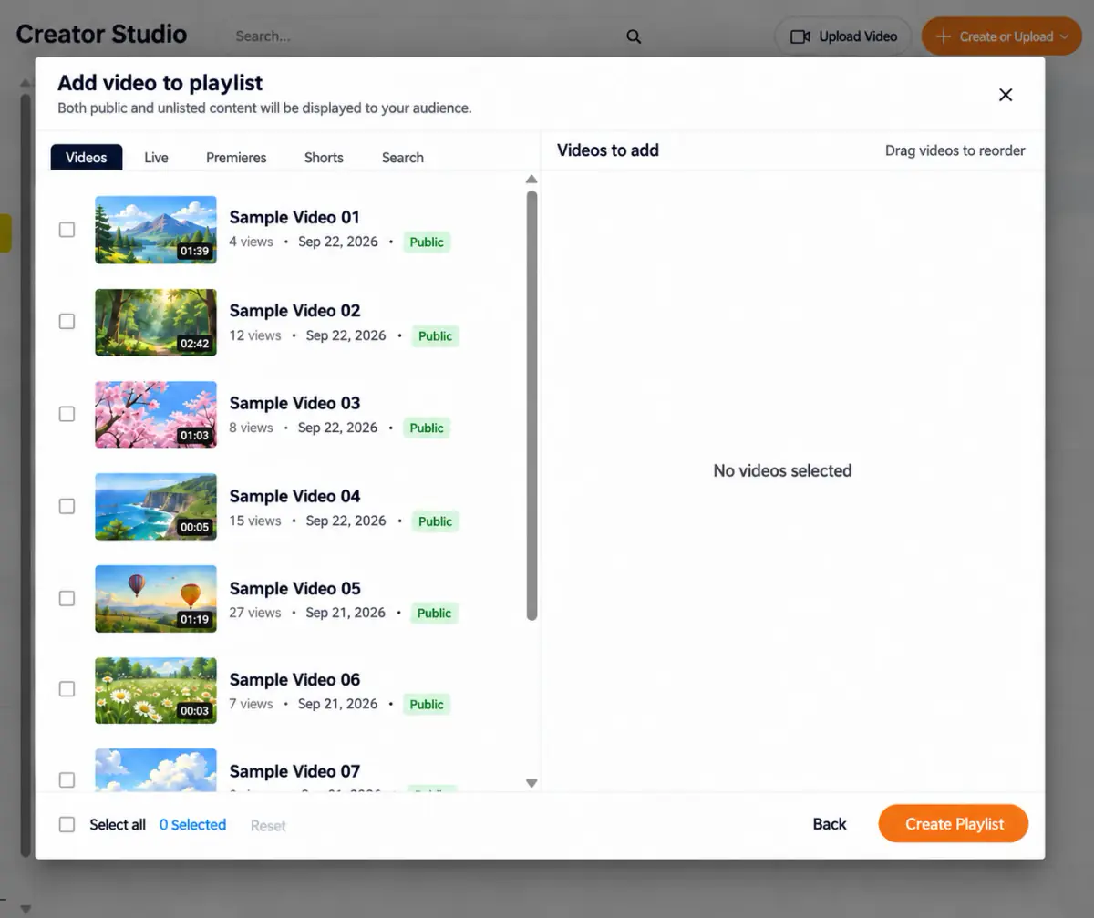Click the Sample Video 04 coastline thumbnail
The height and width of the screenshot is (918, 1094).
point(156,506)
